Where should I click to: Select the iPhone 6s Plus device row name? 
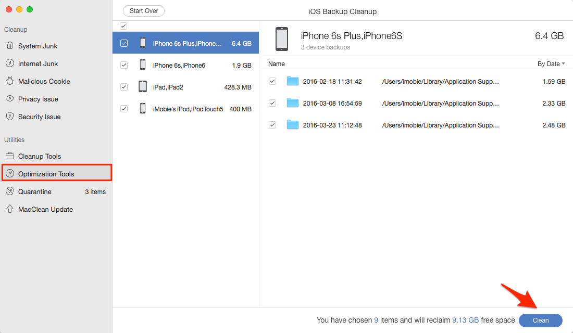pos(187,44)
